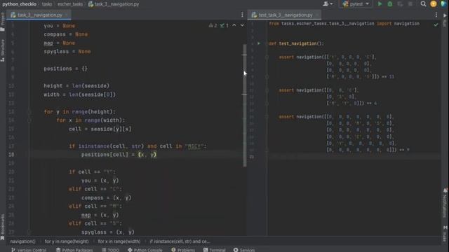Click on 'cell = seaside[y][x]' line

pos(100,129)
